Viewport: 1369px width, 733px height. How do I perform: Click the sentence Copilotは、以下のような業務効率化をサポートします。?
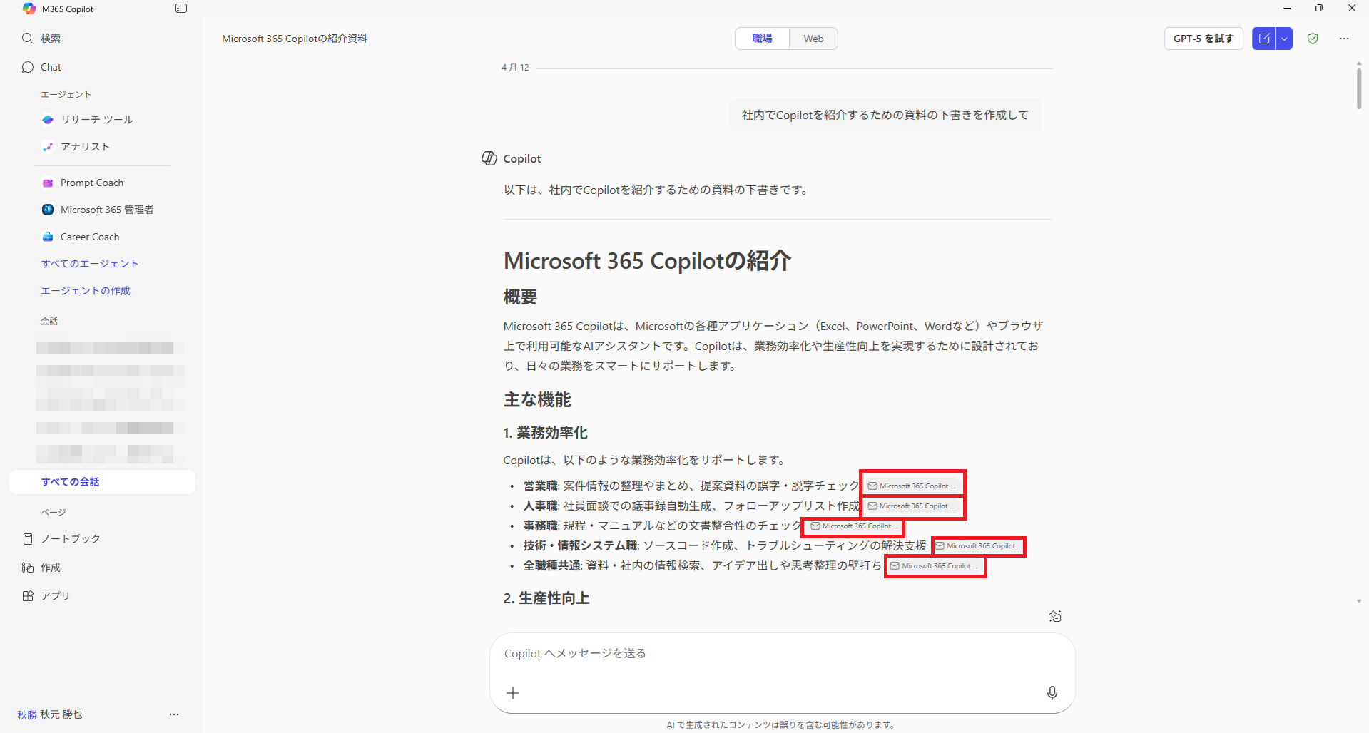click(646, 460)
